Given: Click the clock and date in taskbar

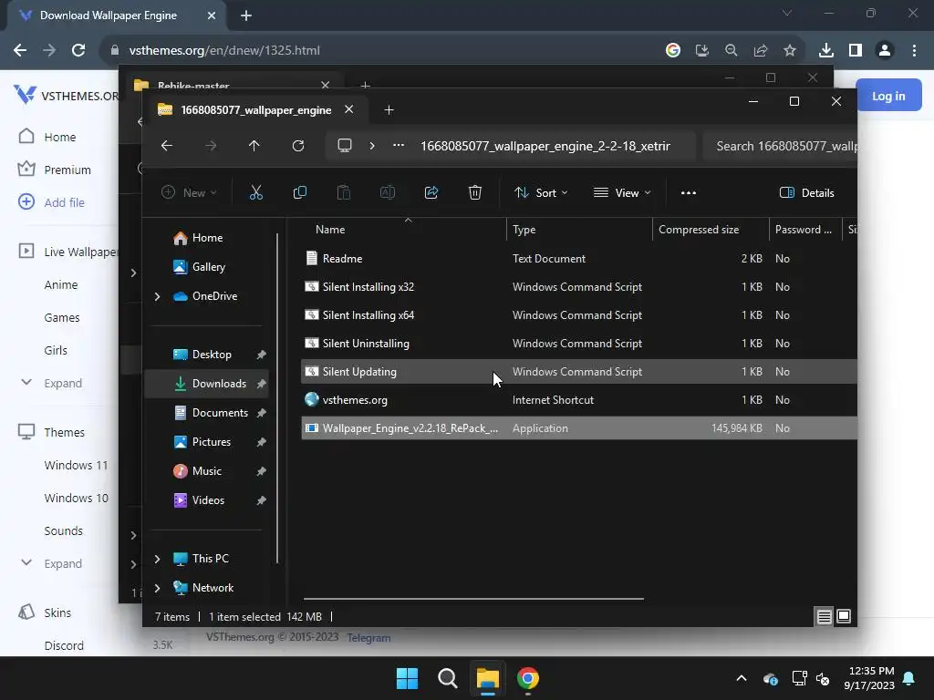Looking at the screenshot, I should [x=868, y=678].
